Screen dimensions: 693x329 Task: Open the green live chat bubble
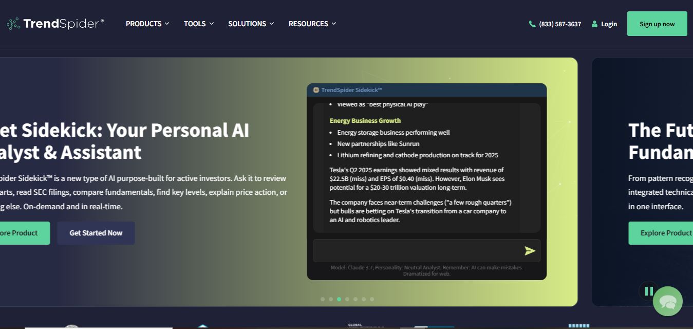(667, 301)
